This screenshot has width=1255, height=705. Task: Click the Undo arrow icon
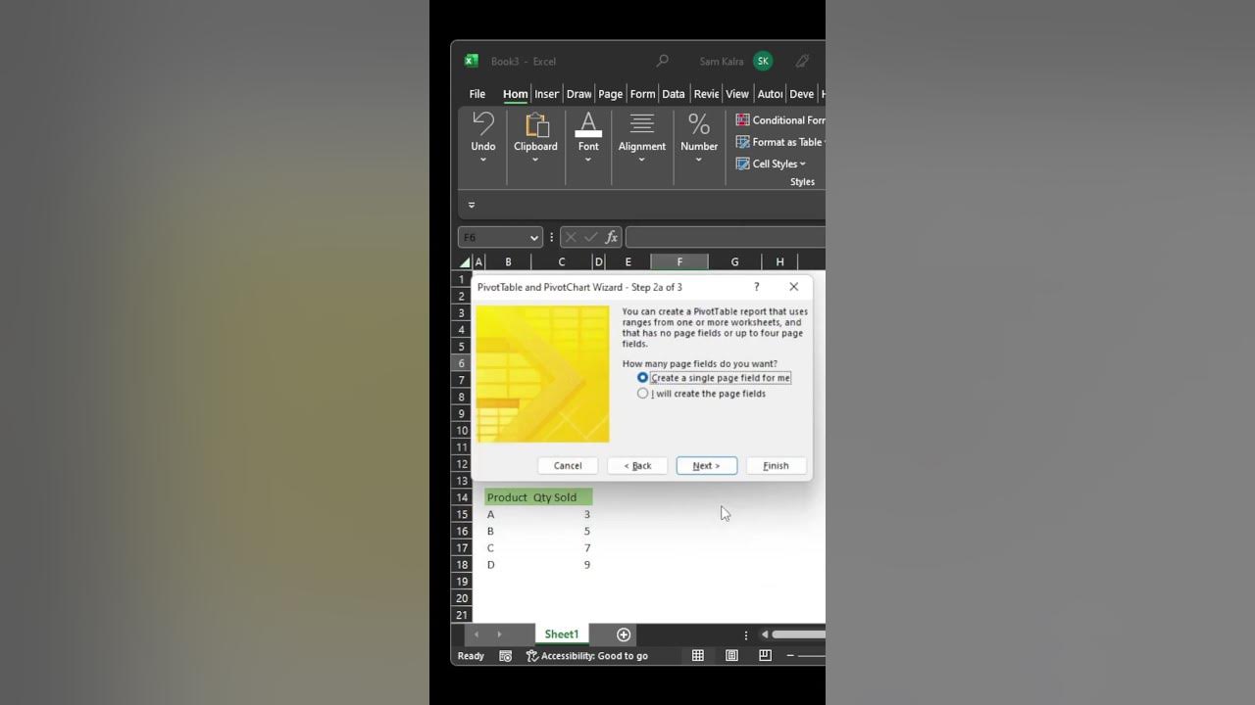[483, 123]
